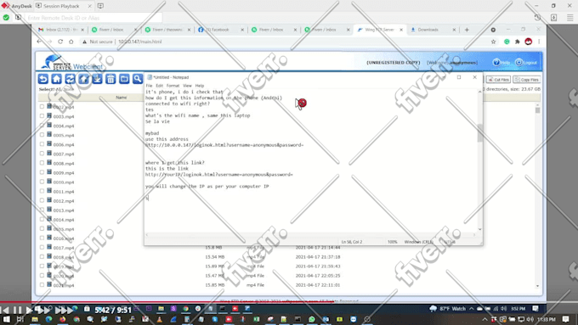The image size is (578, 325).
Task: Tick the checkbox beside 0004.mp4
Action: click(x=42, y=125)
